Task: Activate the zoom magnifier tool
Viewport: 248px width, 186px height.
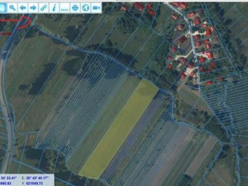Action: click(12, 8)
